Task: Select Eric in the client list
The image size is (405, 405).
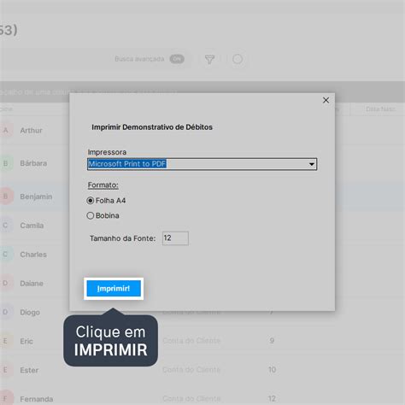Action: [26, 341]
